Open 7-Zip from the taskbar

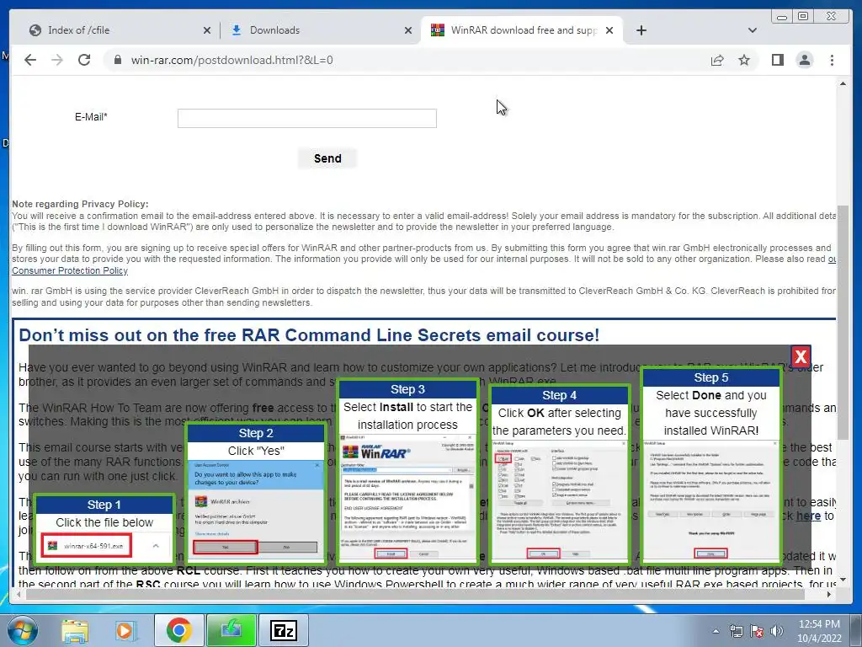[283, 630]
